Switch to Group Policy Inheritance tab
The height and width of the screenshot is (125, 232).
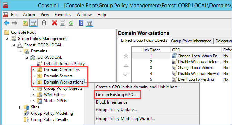(x=191, y=41)
